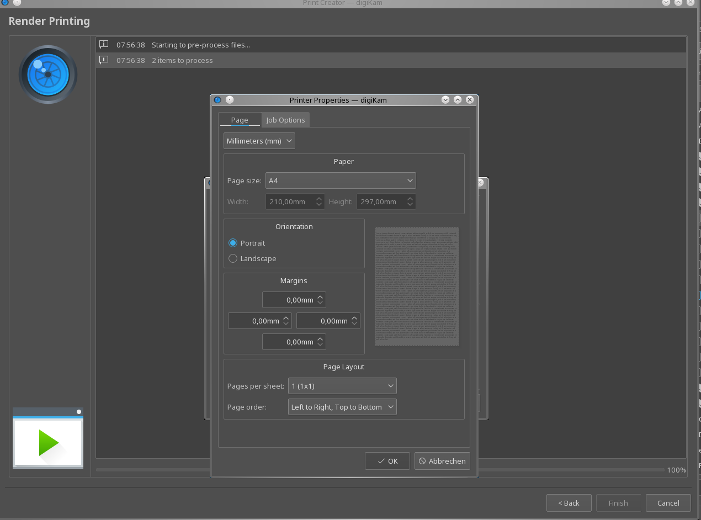Image resolution: width=701 pixels, height=520 pixels.
Task: Switch to the Job Options tab
Action: [285, 120]
